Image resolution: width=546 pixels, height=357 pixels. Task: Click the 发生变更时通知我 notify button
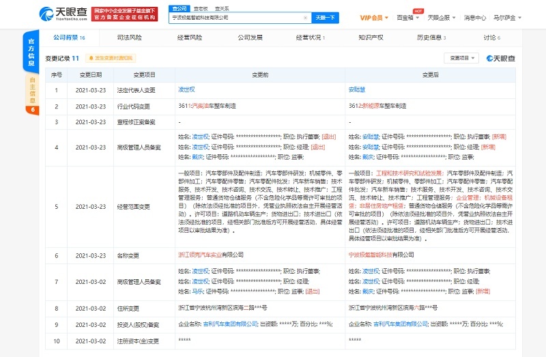click(x=111, y=58)
